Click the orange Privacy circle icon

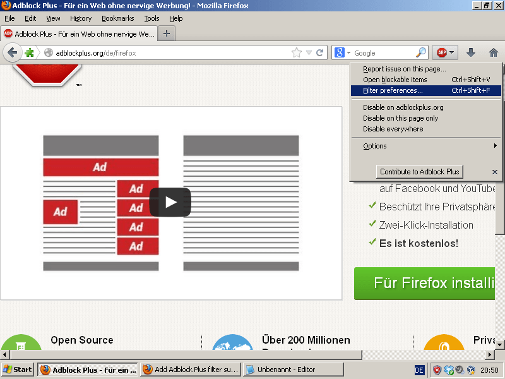(444, 342)
